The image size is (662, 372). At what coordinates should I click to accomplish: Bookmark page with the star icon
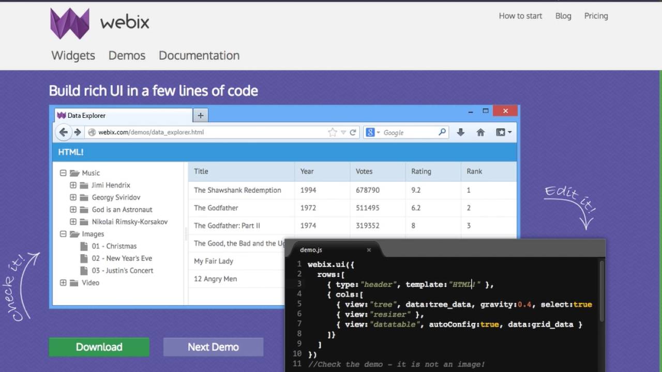click(333, 132)
